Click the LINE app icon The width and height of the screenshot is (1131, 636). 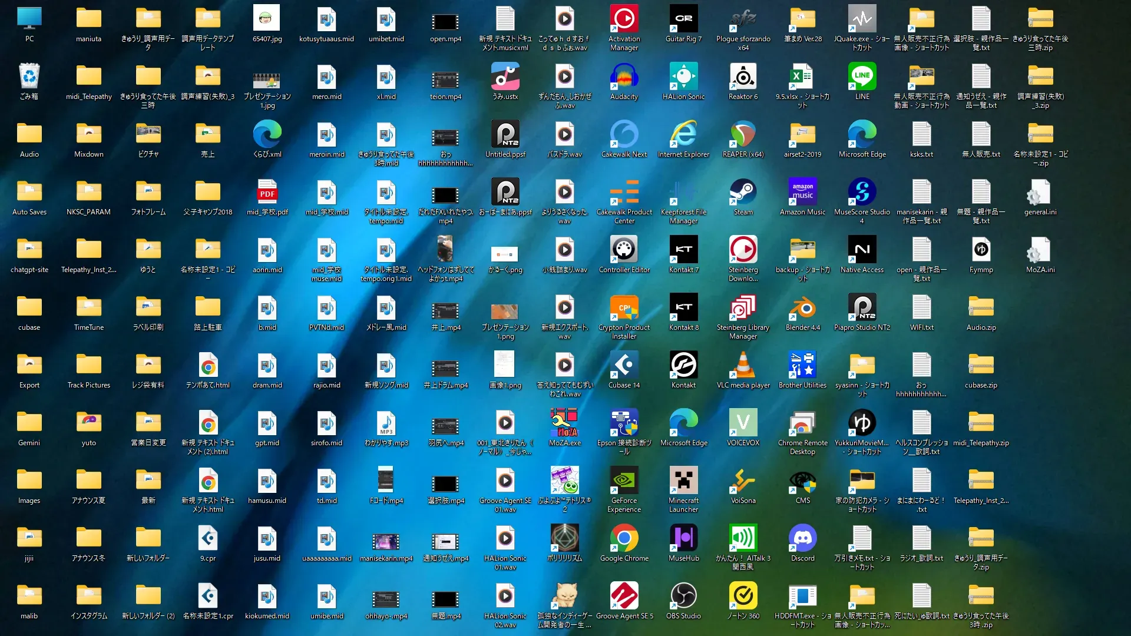tap(862, 77)
